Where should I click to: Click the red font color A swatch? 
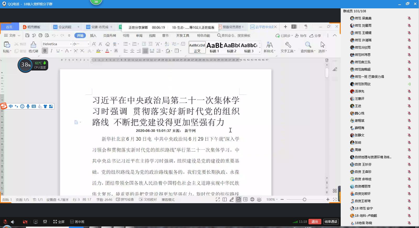click(x=107, y=51)
